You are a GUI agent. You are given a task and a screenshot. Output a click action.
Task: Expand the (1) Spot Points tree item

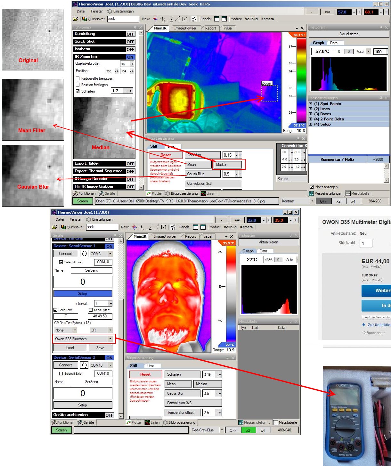pos(311,104)
